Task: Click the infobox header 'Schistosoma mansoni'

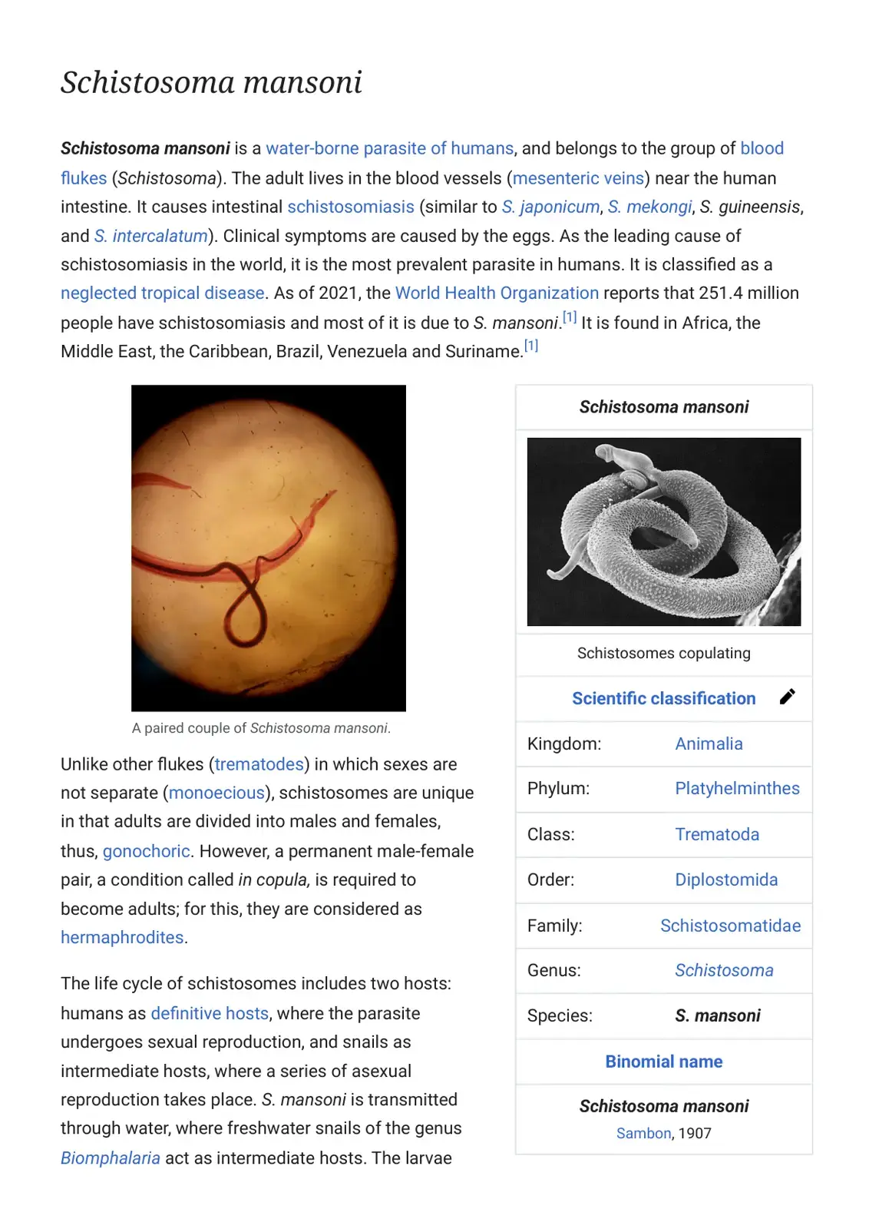Action: pos(664,407)
